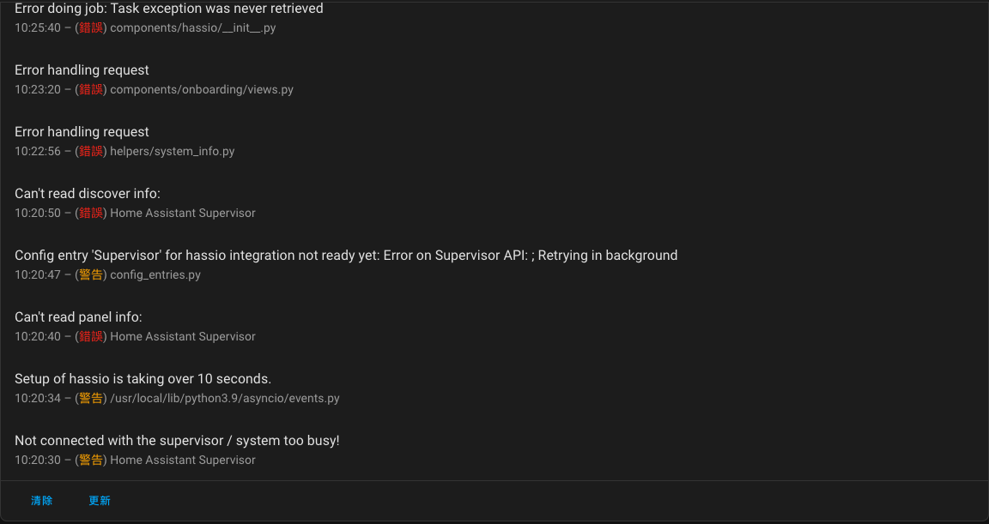This screenshot has width=989, height=524.
Task: Select the 10:20:30 Home Assistant Supervisor line
Action: point(135,460)
